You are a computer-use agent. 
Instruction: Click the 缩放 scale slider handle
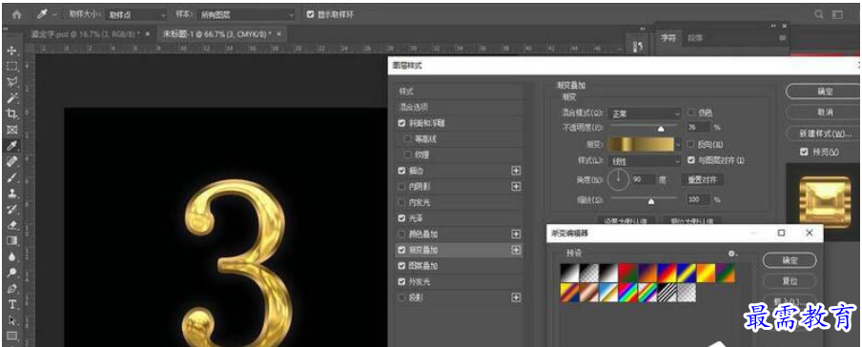[x=651, y=201]
